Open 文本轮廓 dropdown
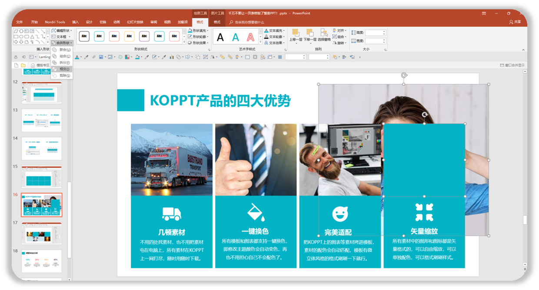Screen dimensions: 539x290 click(x=275, y=37)
